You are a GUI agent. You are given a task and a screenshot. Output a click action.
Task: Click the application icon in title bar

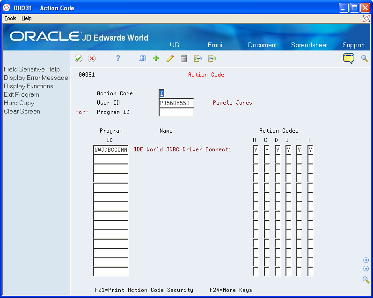pyautogui.click(x=7, y=8)
